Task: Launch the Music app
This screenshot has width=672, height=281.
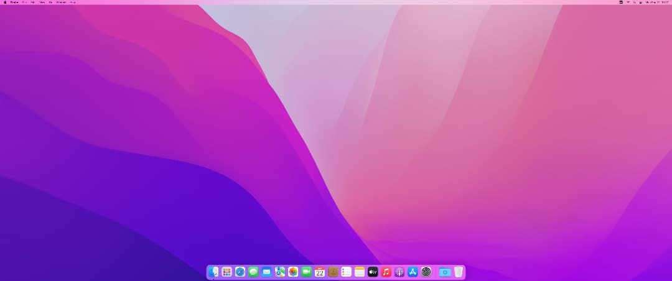Action: click(386, 272)
